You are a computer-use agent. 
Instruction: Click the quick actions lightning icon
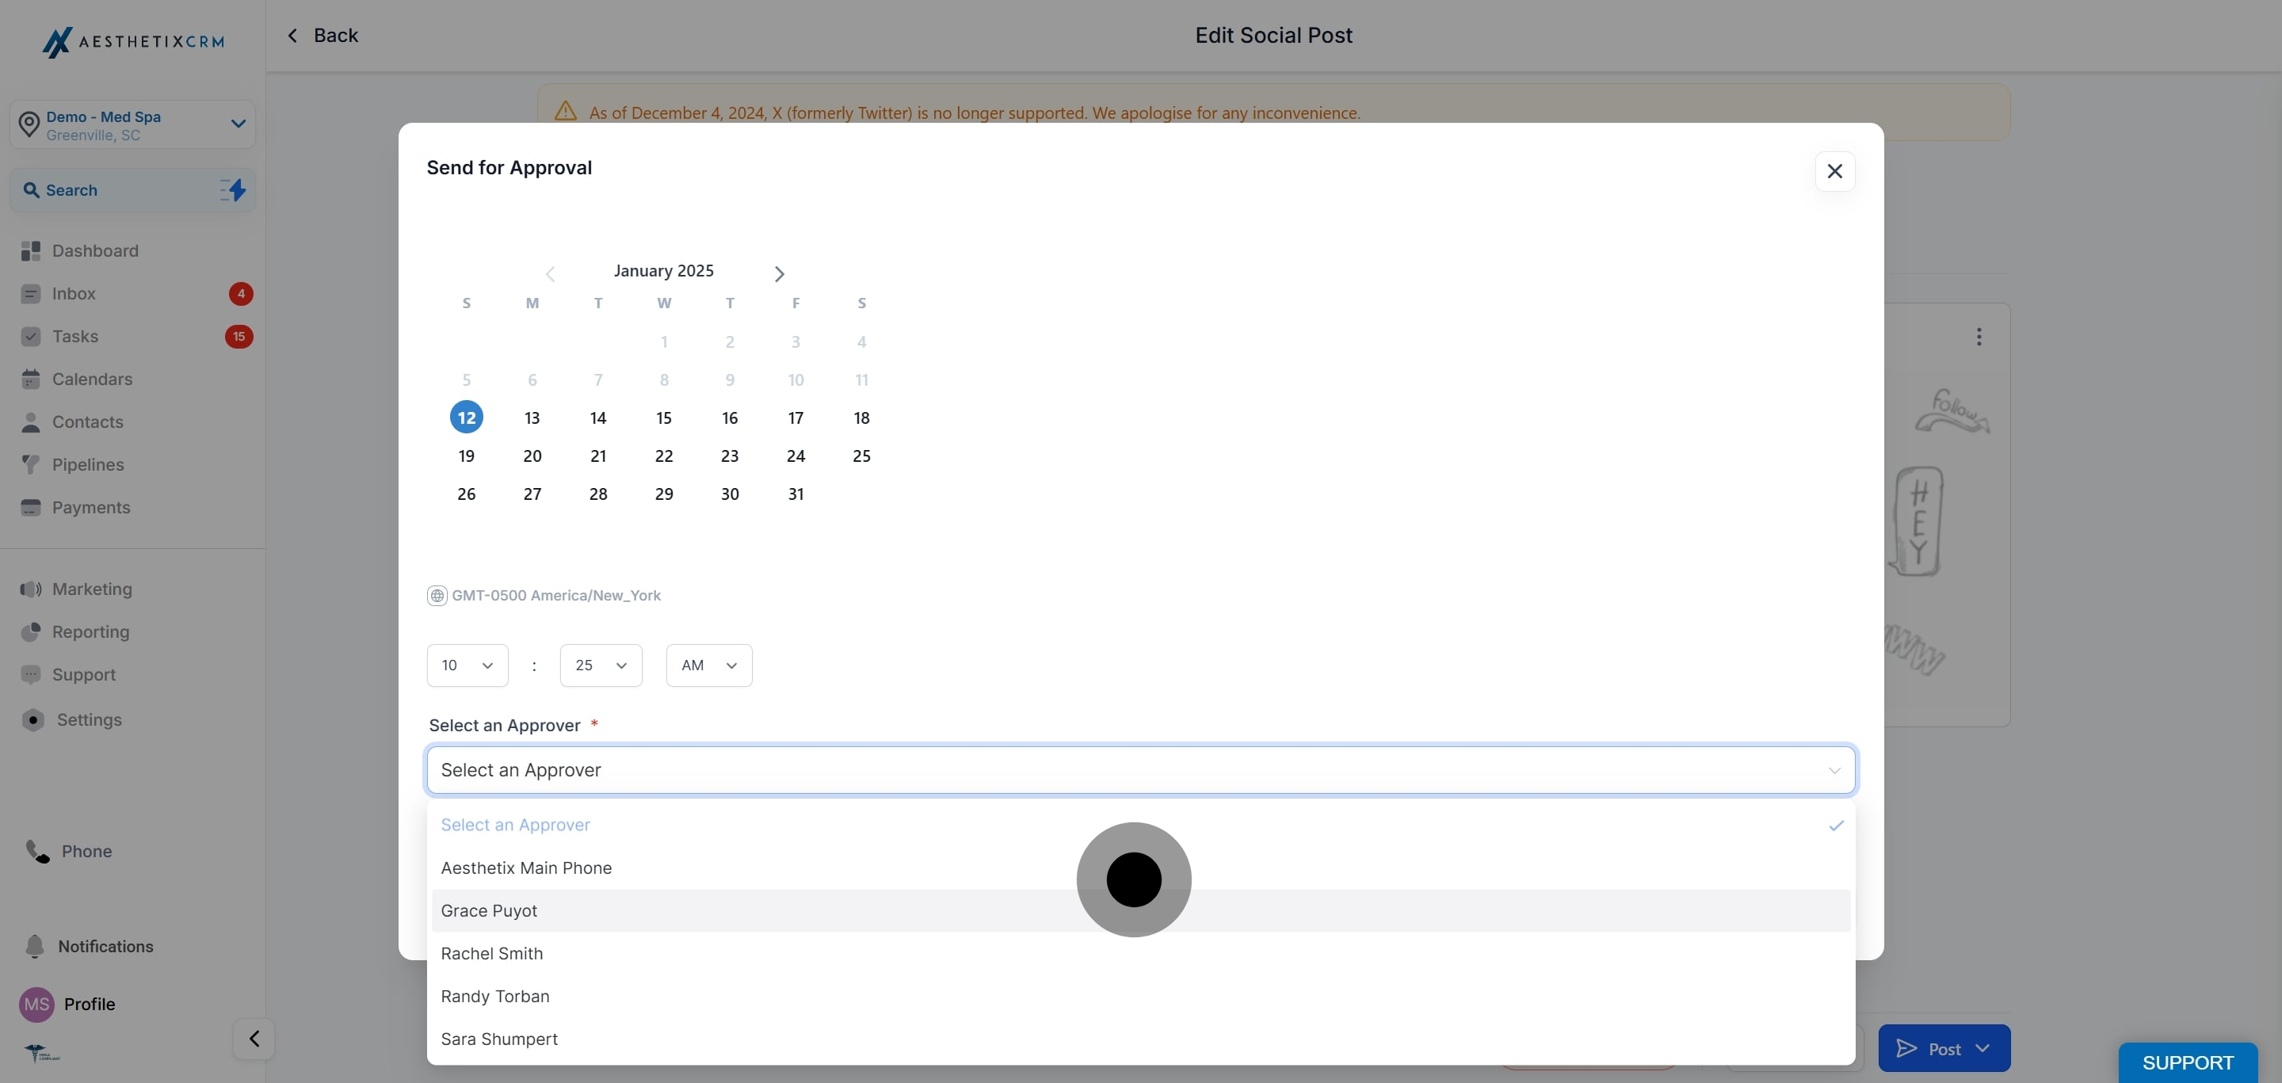[x=233, y=189]
